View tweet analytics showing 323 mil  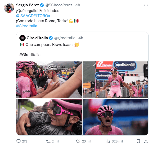(108, 141)
